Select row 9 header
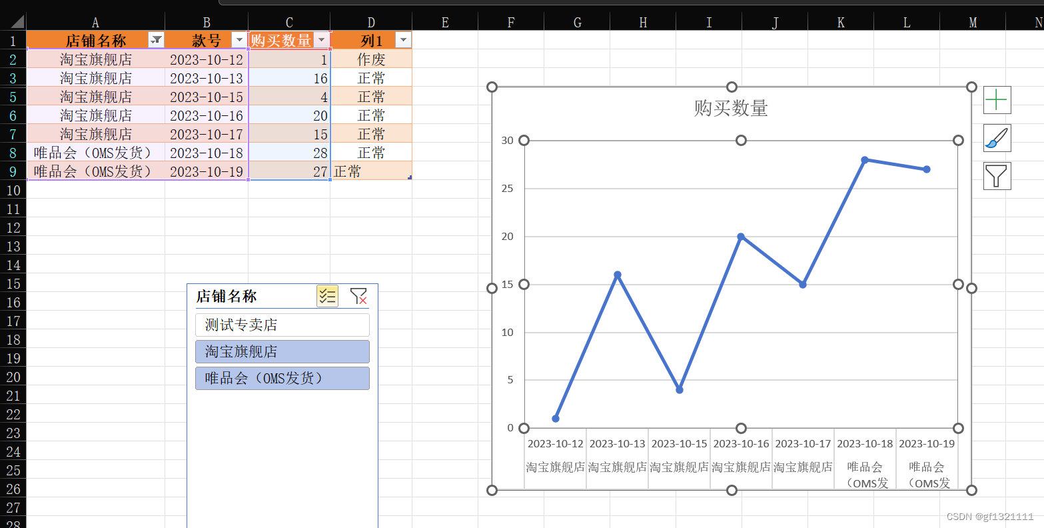1044x528 pixels. pos(13,171)
